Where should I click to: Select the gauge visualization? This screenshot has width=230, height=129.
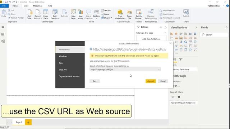pos(181,46)
